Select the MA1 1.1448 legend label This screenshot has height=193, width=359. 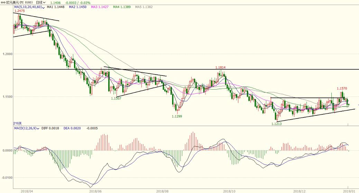55,7
